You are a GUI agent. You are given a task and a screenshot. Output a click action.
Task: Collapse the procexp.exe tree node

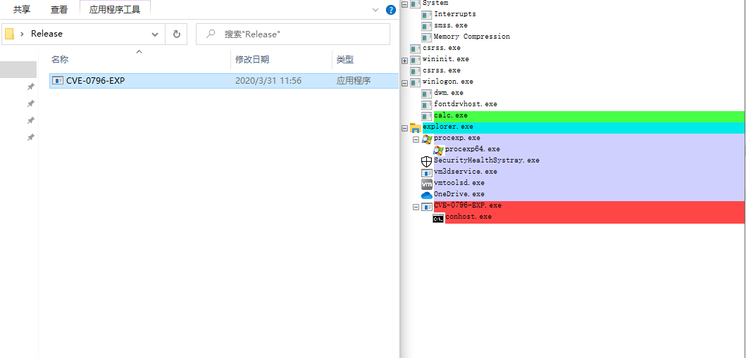416,139
